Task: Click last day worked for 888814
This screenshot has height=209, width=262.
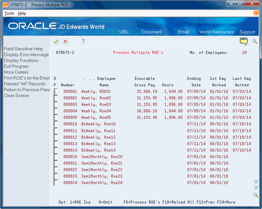Action: coord(242,150)
